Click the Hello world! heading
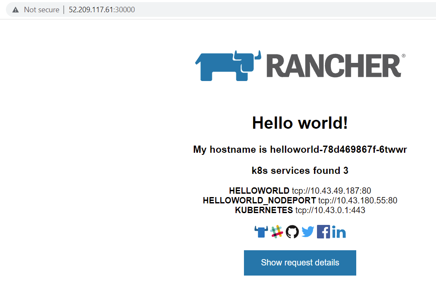The height and width of the screenshot is (284, 436). click(x=300, y=123)
